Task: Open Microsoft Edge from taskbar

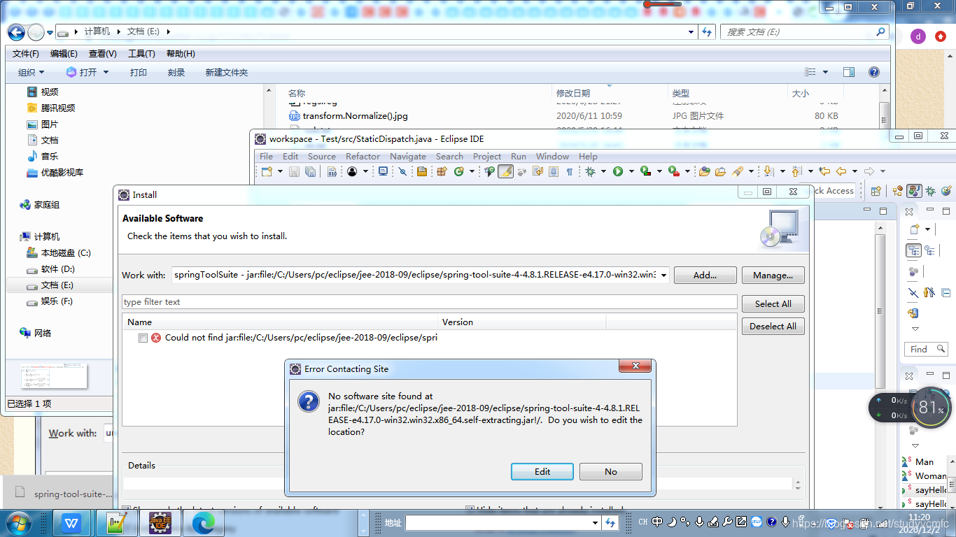Action: [203, 522]
